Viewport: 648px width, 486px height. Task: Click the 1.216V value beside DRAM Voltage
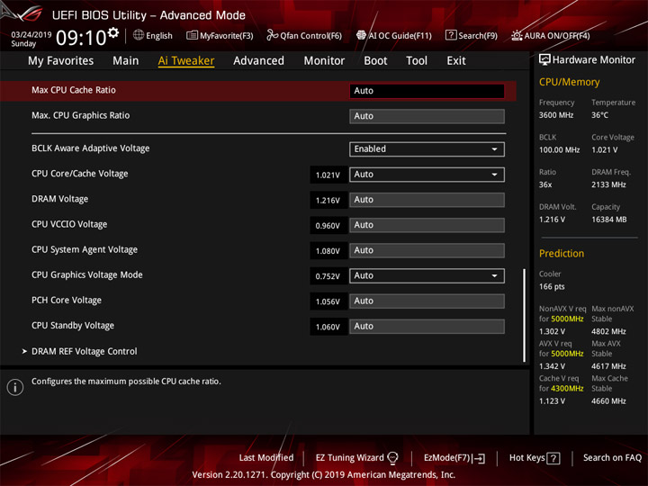pyautogui.click(x=328, y=201)
